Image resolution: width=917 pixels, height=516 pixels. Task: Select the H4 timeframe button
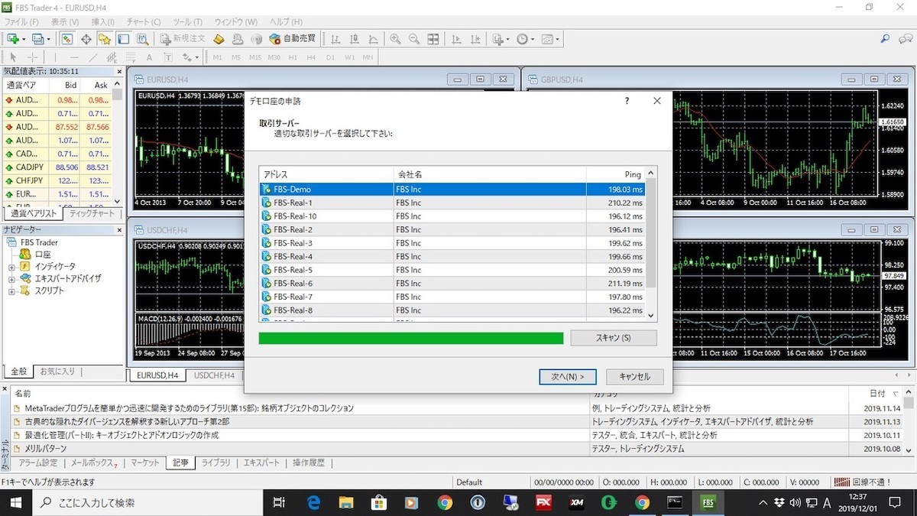pyautogui.click(x=311, y=57)
